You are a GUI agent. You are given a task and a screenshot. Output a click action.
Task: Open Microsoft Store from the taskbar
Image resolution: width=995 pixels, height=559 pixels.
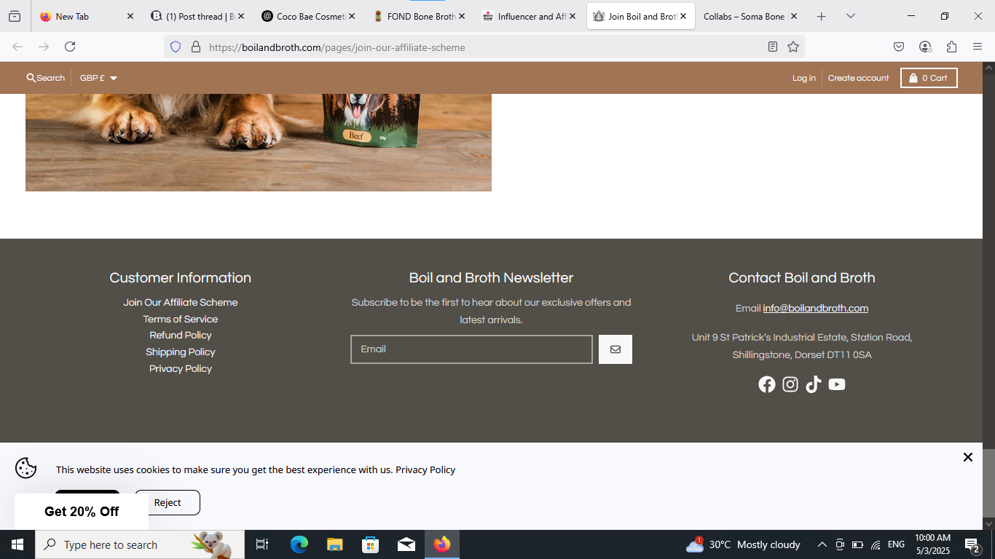click(x=371, y=544)
